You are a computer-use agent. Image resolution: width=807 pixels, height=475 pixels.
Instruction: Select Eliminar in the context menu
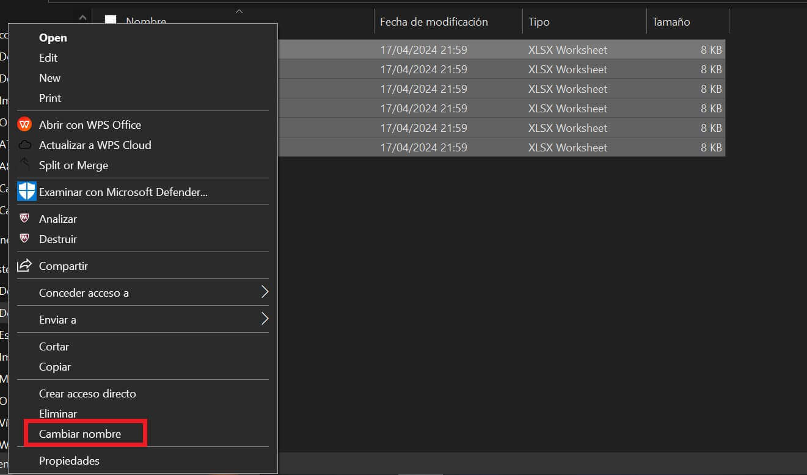click(x=58, y=414)
